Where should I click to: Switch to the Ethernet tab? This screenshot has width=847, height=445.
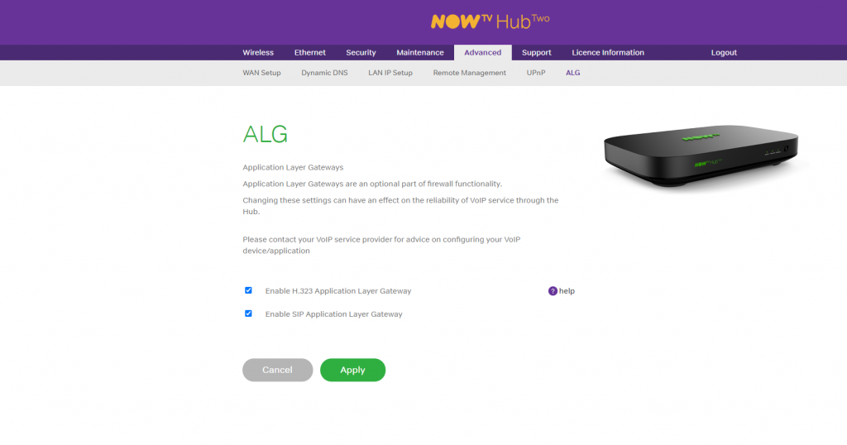click(x=310, y=52)
